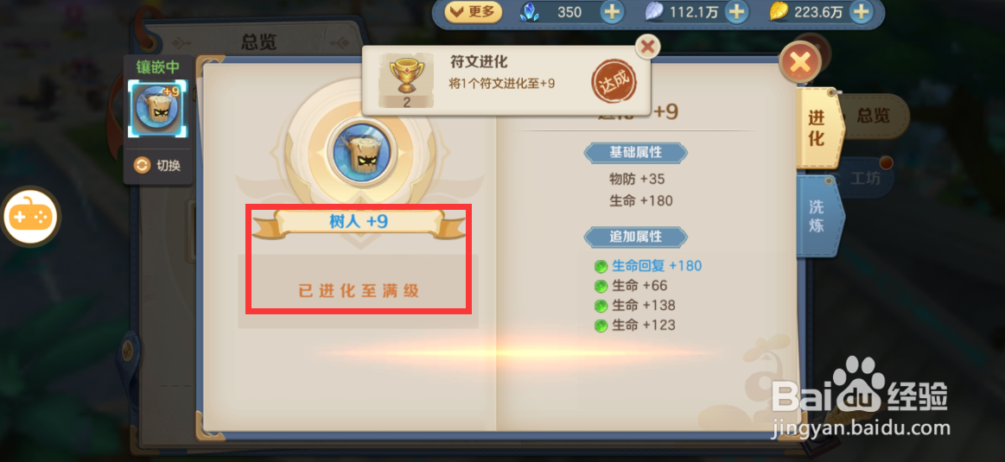Select the trophy achievement icon
1005x462 pixels.
coord(406,80)
